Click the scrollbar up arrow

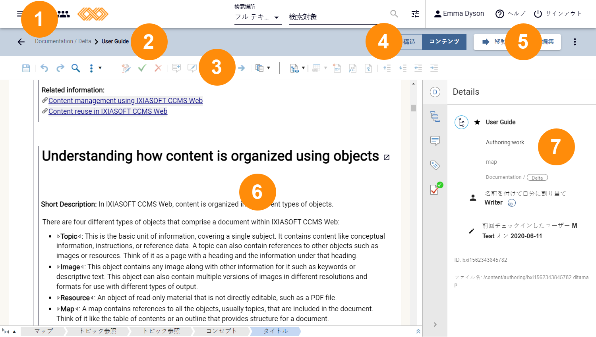coord(414,84)
